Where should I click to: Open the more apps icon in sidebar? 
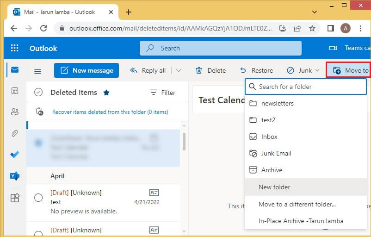(x=15, y=198)
